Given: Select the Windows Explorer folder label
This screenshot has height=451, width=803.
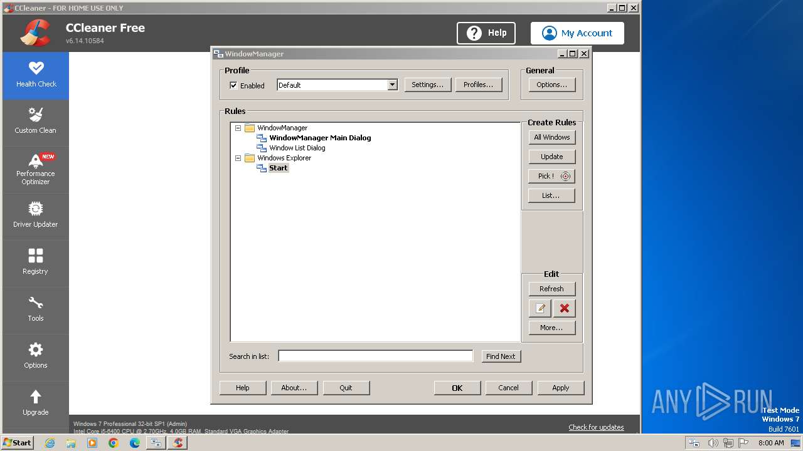Looking at the screenshot, I should pyautogui.click(x=284, y=158).
